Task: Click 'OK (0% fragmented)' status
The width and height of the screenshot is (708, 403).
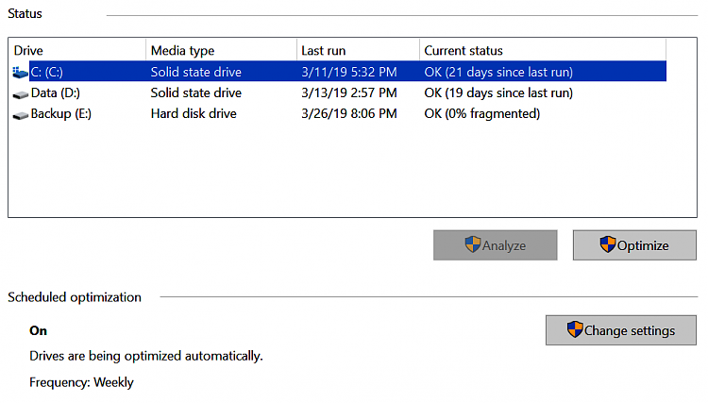Action: pyautogui.click(x=481, y=113)
